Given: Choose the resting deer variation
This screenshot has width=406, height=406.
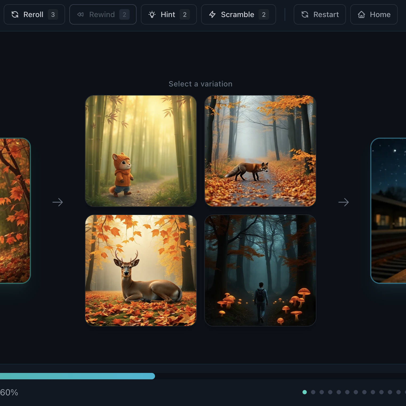Looking at the screenshot, I should tap(141, 270).
